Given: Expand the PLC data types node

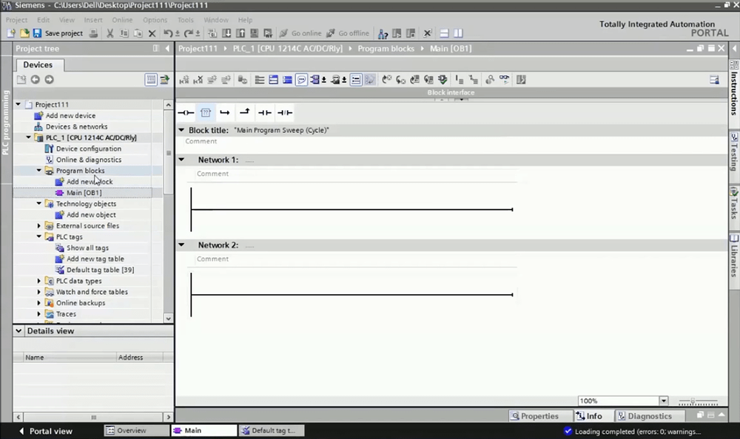Looking at the screenshot, I should [x=38, y=281].
